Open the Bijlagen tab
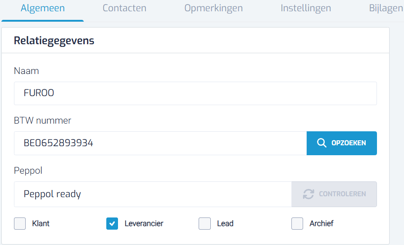This screenshot has width=404, height=245. pyautogui.click(x=386, y=8)
